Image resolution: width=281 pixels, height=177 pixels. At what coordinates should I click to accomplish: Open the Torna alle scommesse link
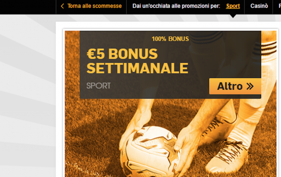click(x=94, y=6)
